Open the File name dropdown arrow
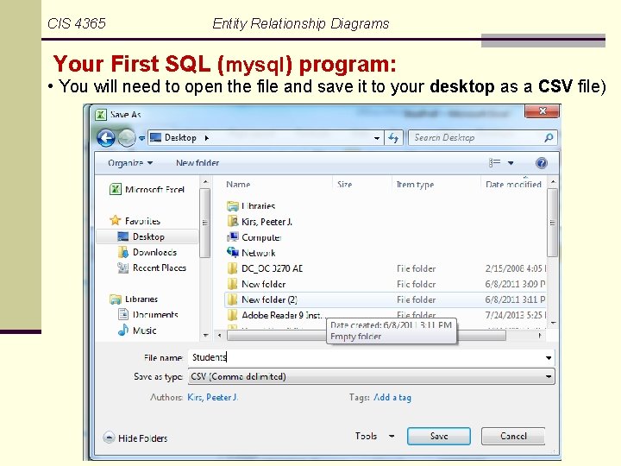621x466 pixels. (x=549, y=358)
